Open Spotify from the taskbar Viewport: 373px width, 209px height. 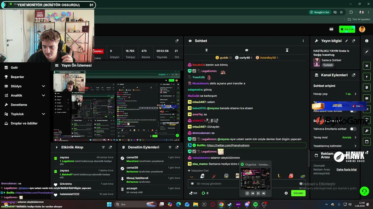coord(255,204)
